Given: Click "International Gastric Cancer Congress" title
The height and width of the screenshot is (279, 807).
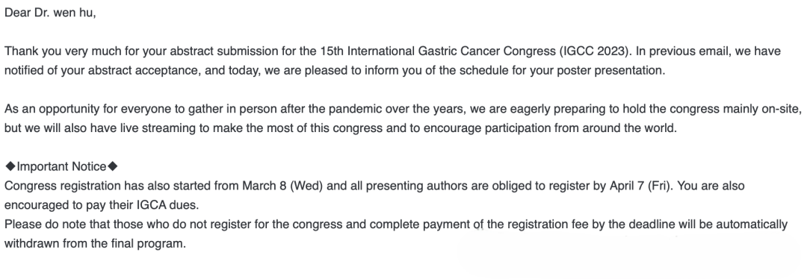Looking at the screenshot, I should [451, 51].
